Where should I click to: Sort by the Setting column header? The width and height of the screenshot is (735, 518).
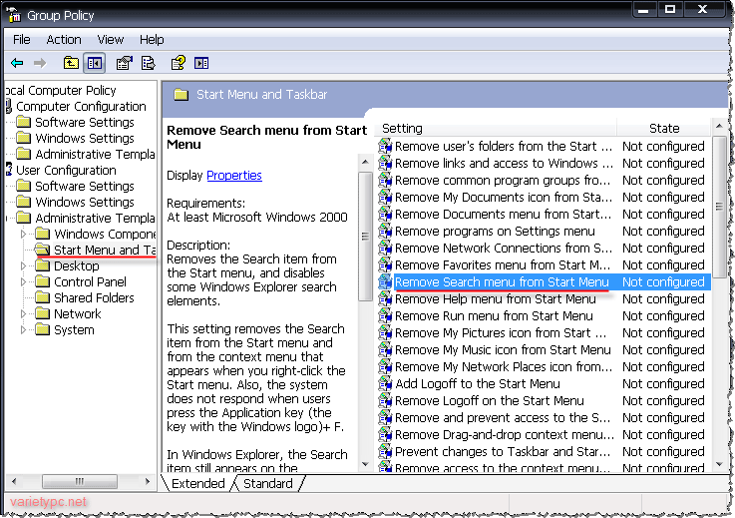496,128
